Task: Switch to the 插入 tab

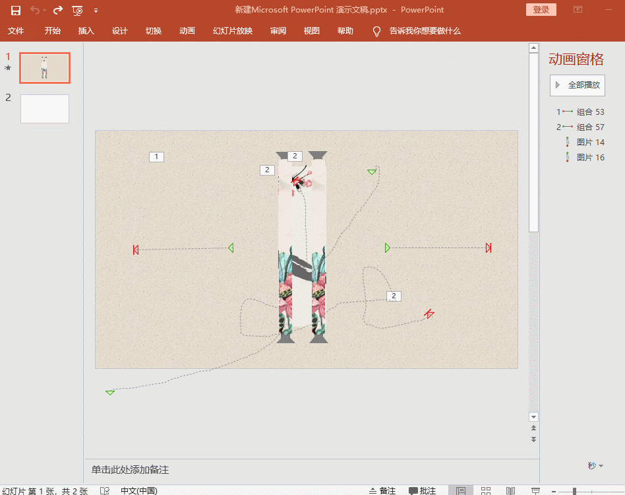Action: point(86,31)
